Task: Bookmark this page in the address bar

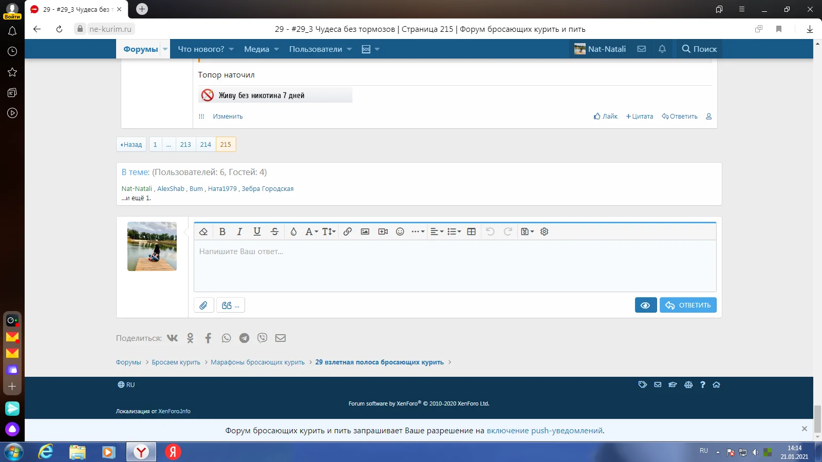Action: click(x=779, y=29)
